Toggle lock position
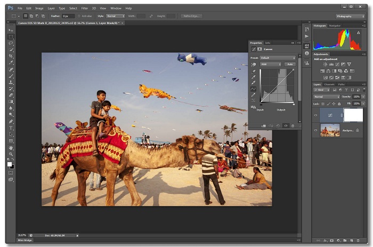This screenshot has width=373, height=247. coord(334,104)
